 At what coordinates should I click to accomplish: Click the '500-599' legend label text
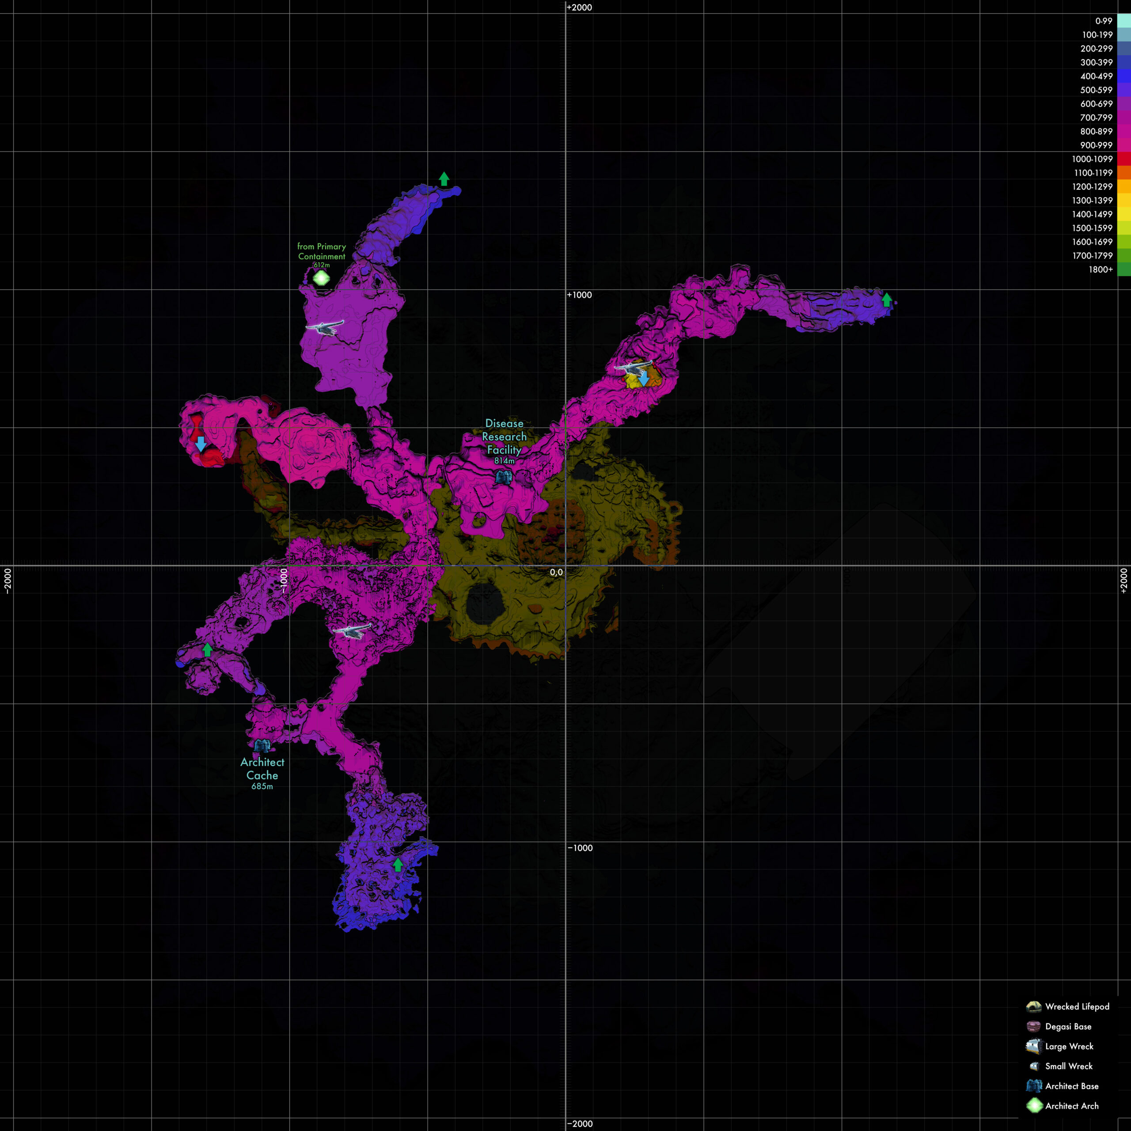click(1097, 90)
